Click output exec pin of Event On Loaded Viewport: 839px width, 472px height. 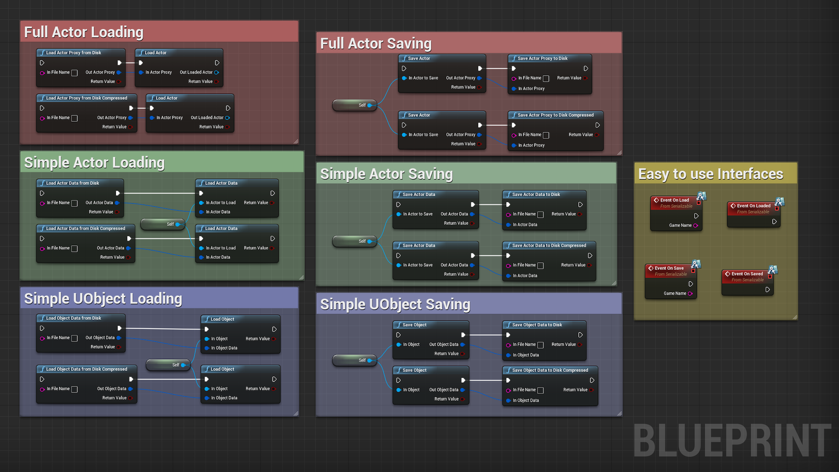pos(774,222)
